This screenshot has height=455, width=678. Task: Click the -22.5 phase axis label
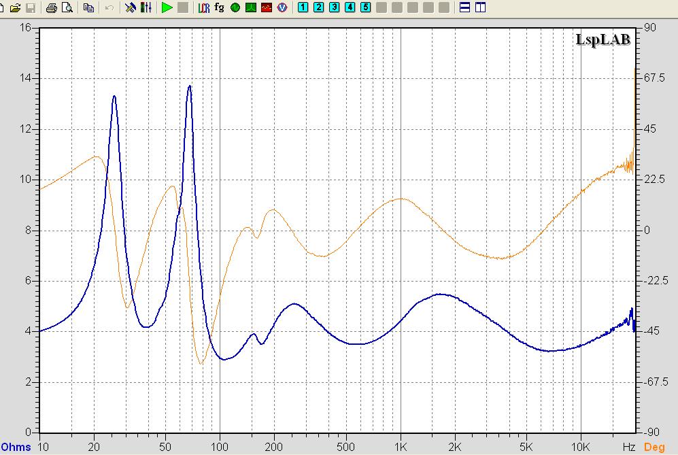[656, 281]
